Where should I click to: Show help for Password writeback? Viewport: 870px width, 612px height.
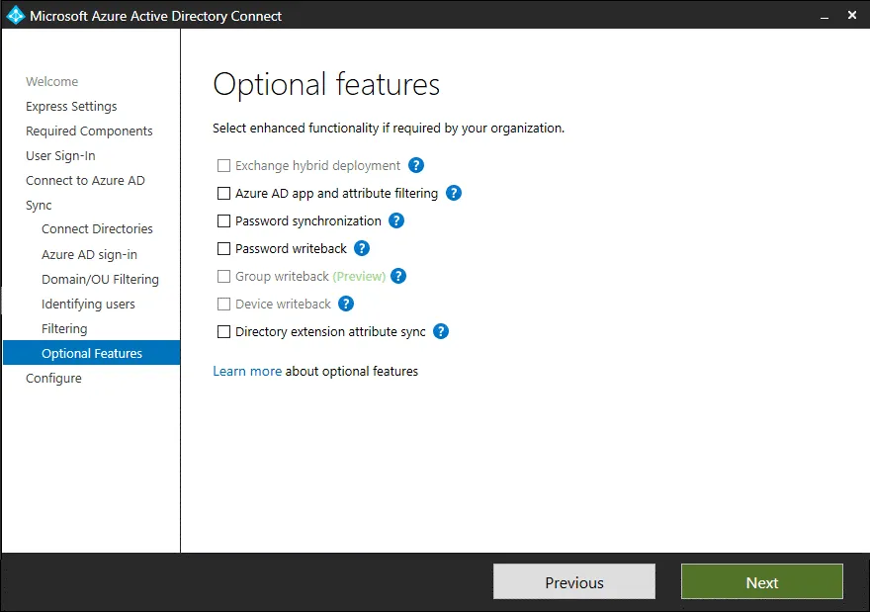click(362, 249)
